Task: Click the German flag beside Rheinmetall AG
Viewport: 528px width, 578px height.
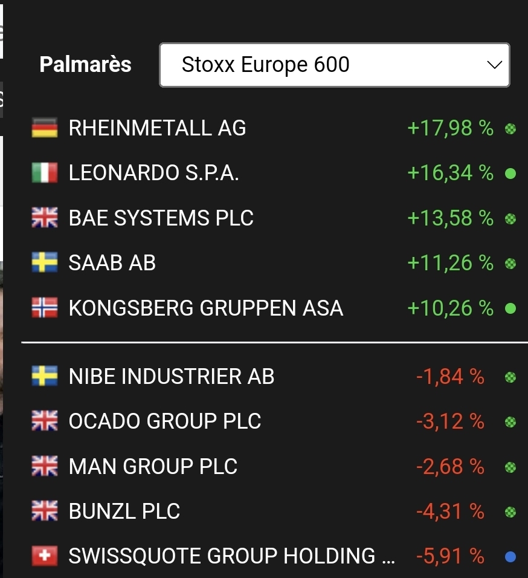Action: 45,128
